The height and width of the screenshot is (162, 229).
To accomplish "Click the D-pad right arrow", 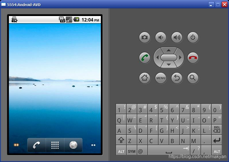I will click(x=180, y=58).
